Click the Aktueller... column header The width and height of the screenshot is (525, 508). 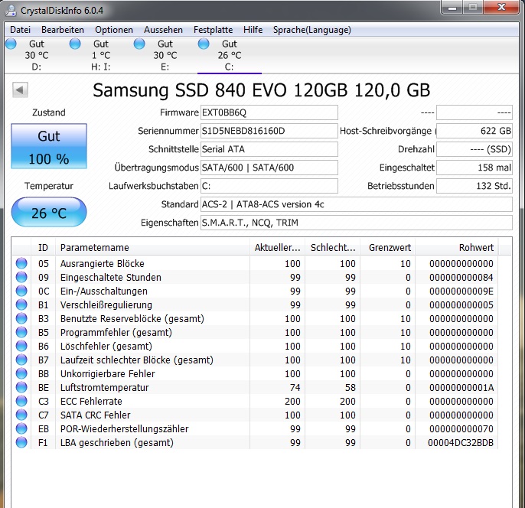(277, 248)
